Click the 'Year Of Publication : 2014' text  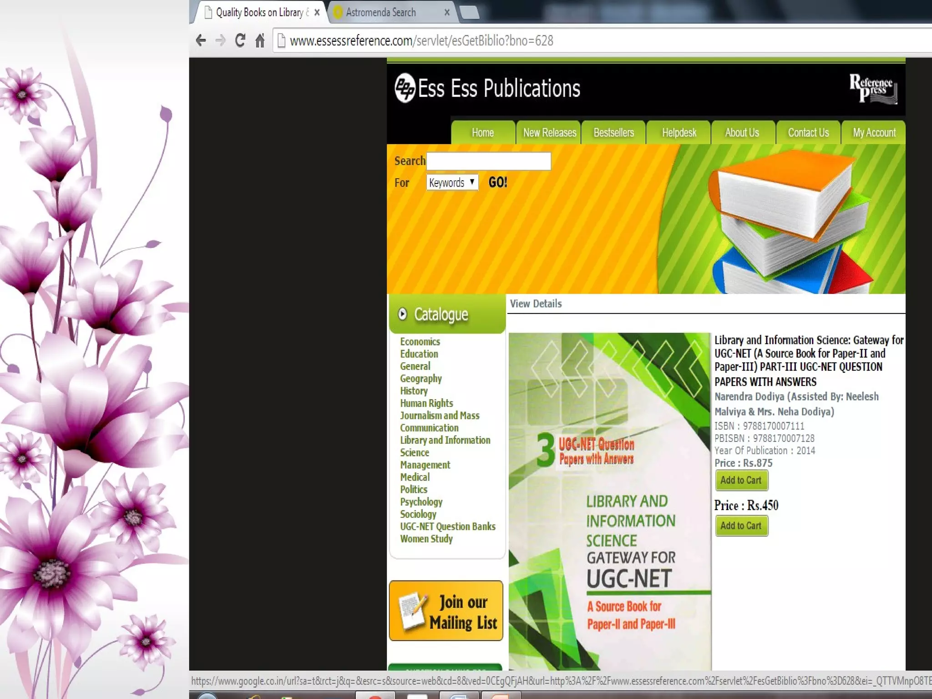tap(765, 451)
